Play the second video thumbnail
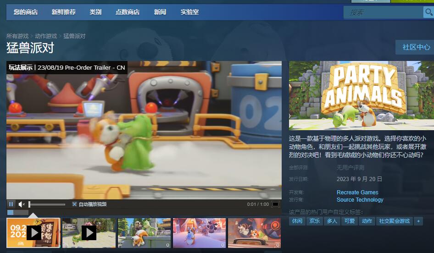This screenshot has height=253, width=434. 89,232
